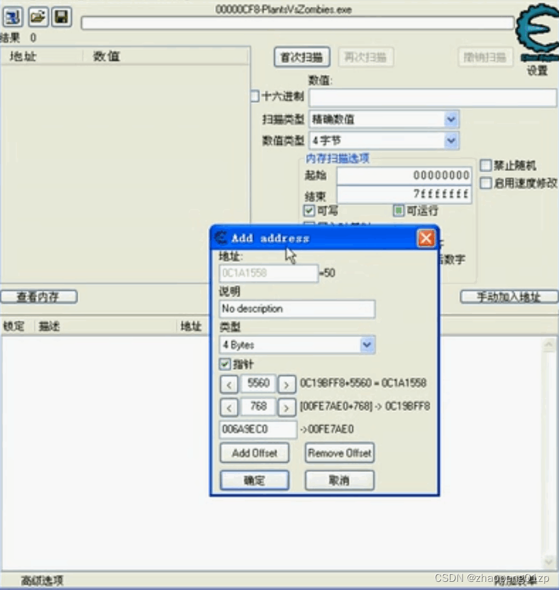Click the text [00FE7AE0+768] -> 0C19BFF8
Viewport: 559px width, 590px height.
pos(365,406)
